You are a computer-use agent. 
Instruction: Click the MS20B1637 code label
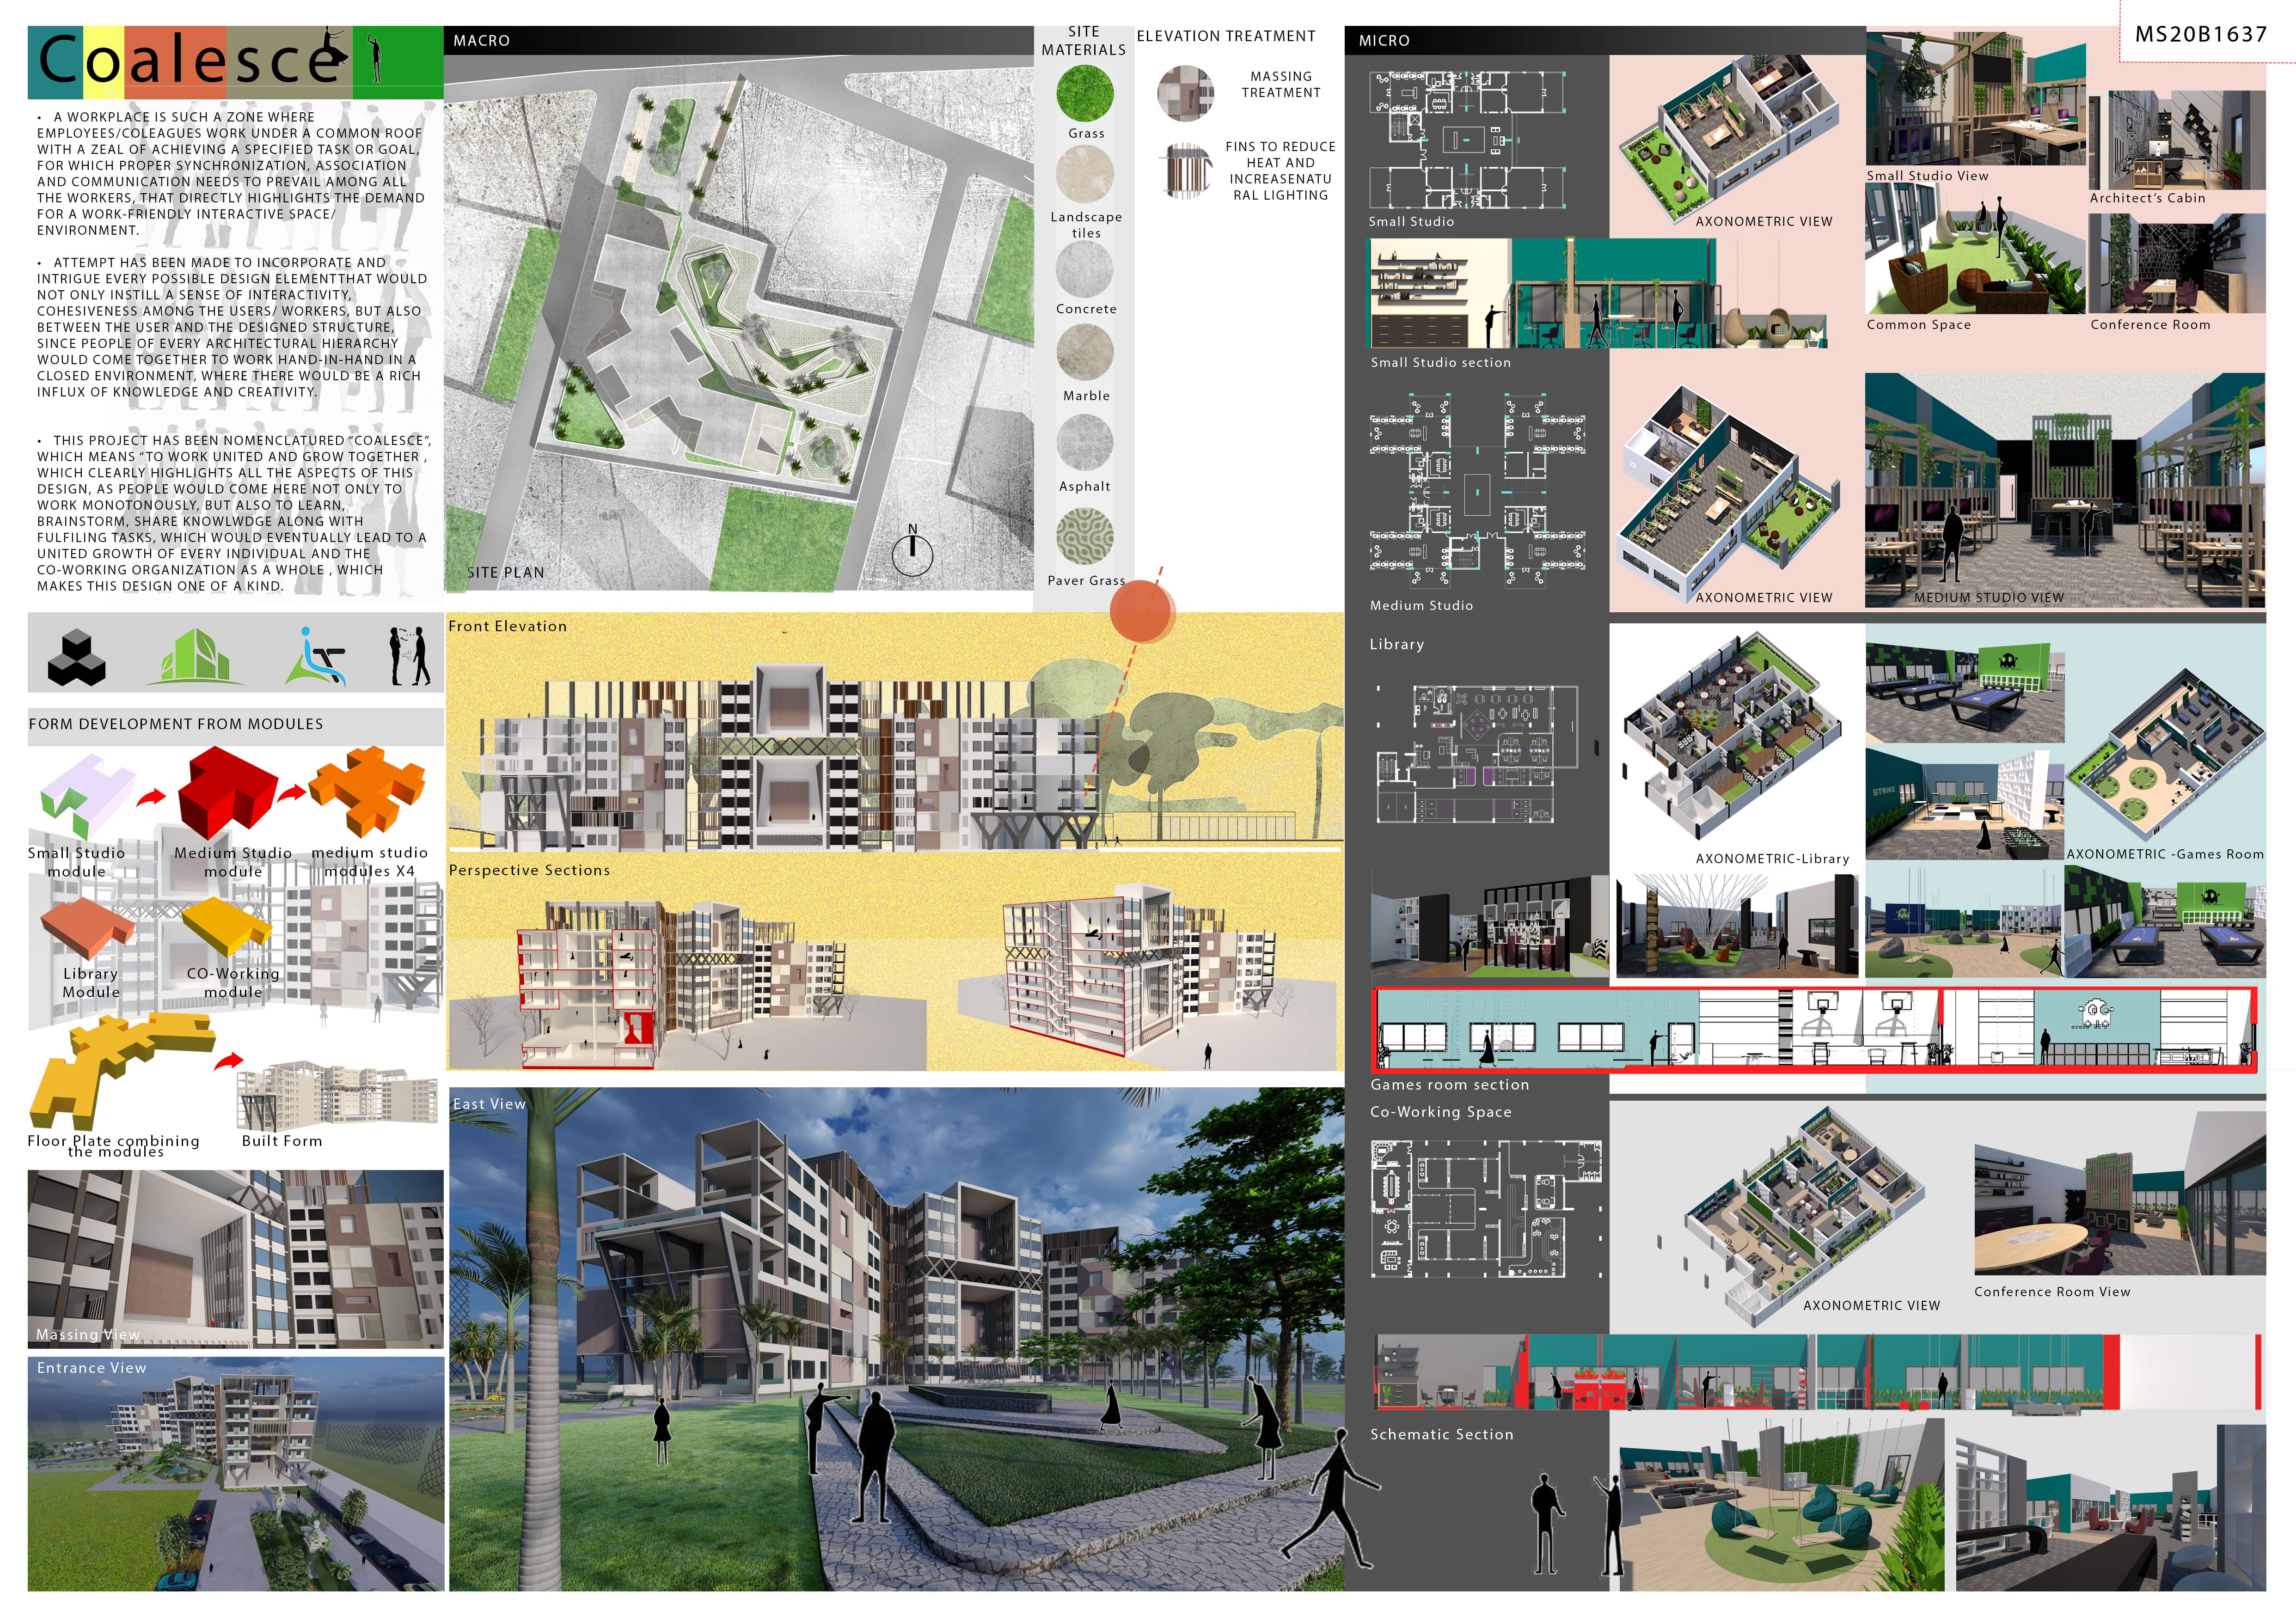[2200, 34]
